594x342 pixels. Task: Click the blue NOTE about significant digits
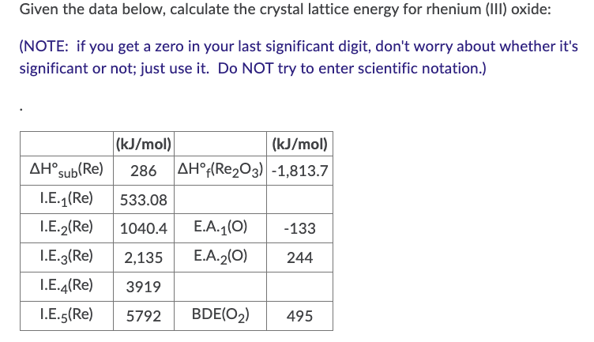(x=299, y=57)
